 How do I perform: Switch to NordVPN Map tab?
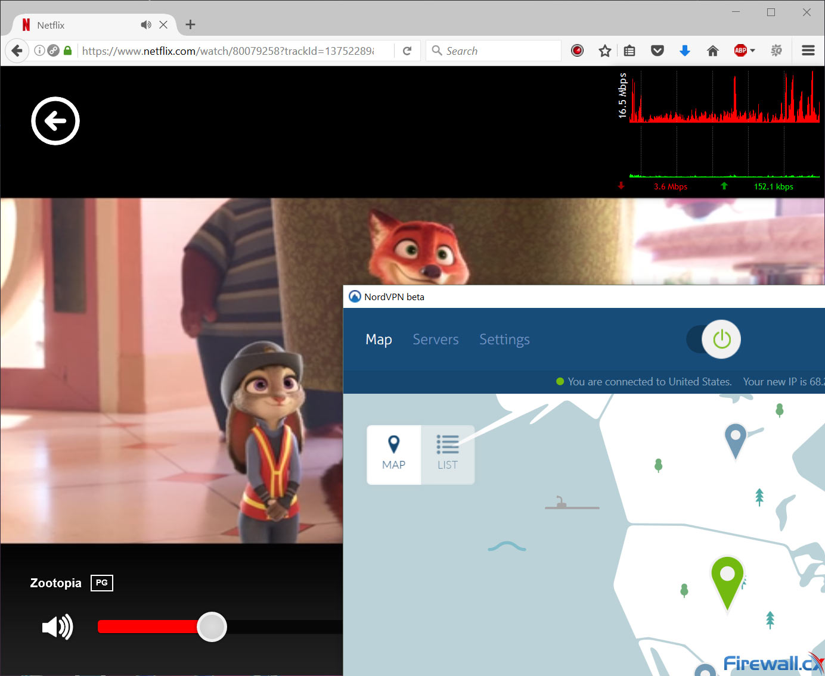point(379,339)
